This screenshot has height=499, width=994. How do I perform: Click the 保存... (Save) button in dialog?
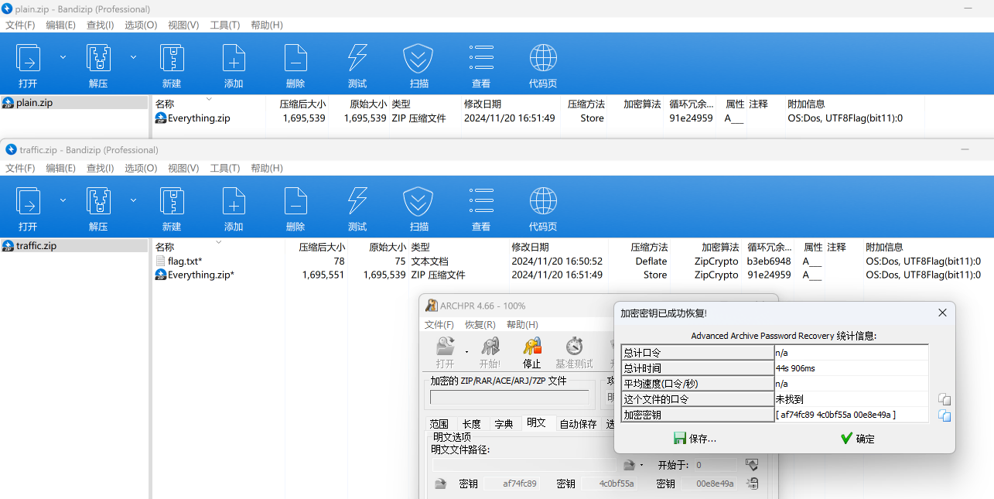tap(695, 439)
